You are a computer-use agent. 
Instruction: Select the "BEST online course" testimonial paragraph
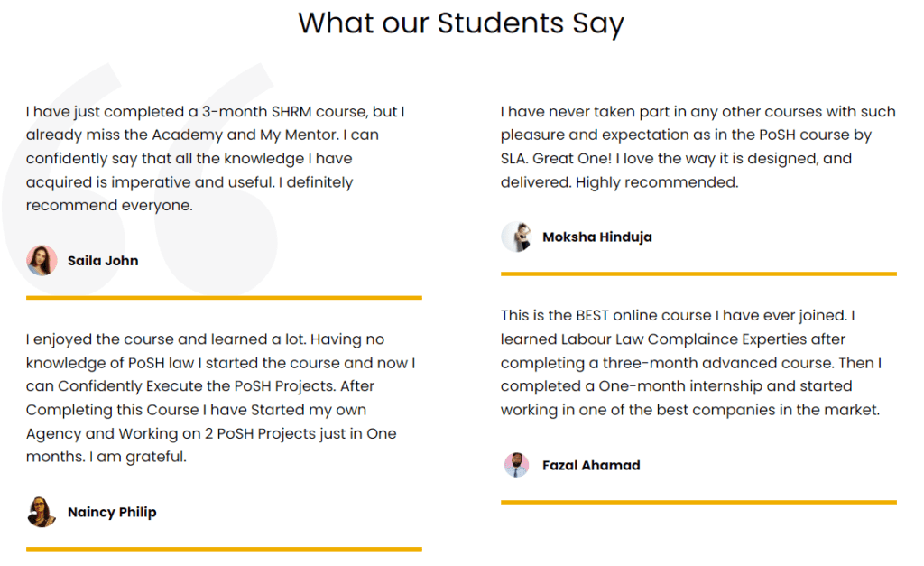click(x=691, y=363)
